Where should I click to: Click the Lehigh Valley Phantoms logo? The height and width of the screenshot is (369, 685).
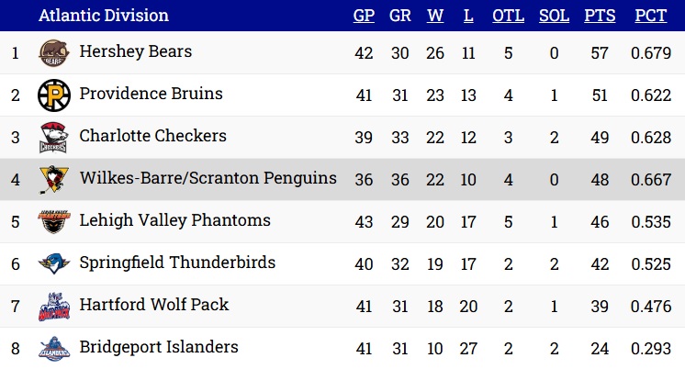pos(54,221)
